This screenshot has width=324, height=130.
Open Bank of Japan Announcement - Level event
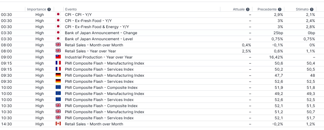pyautogui.click(x=99, y=39)
